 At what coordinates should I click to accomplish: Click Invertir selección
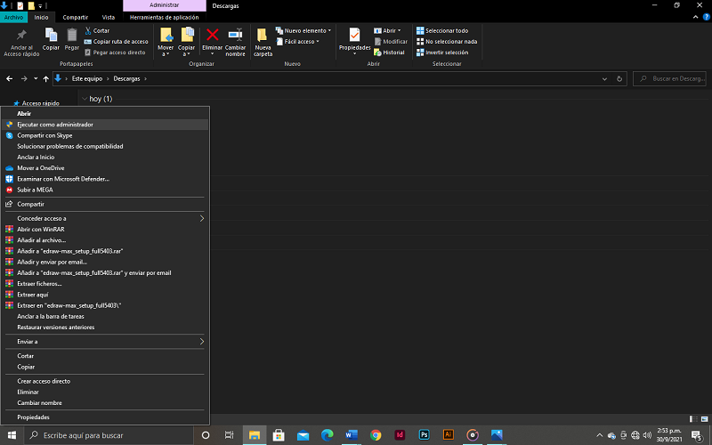pos(442,53)
